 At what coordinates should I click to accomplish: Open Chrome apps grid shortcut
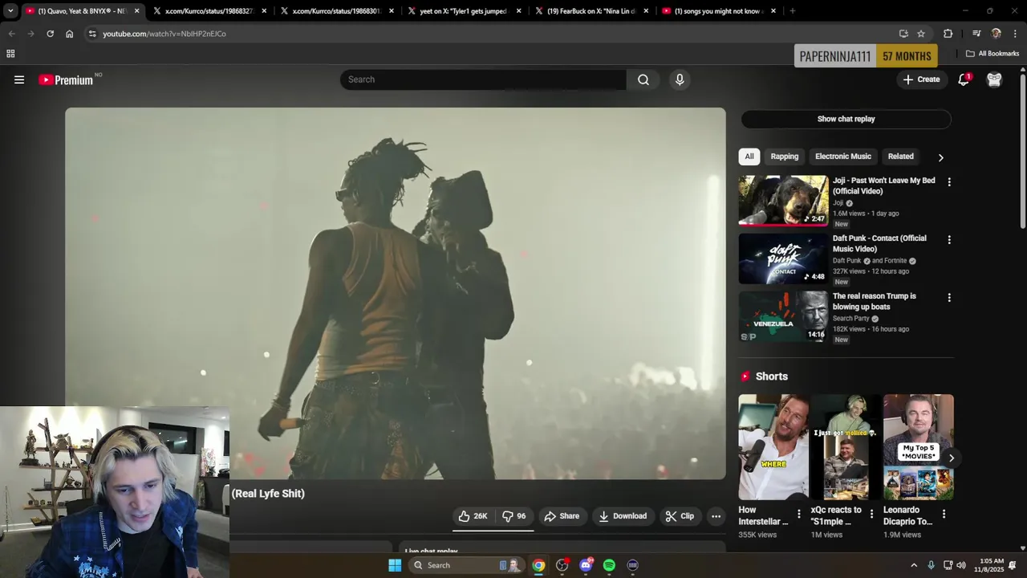tap(10, 54)
